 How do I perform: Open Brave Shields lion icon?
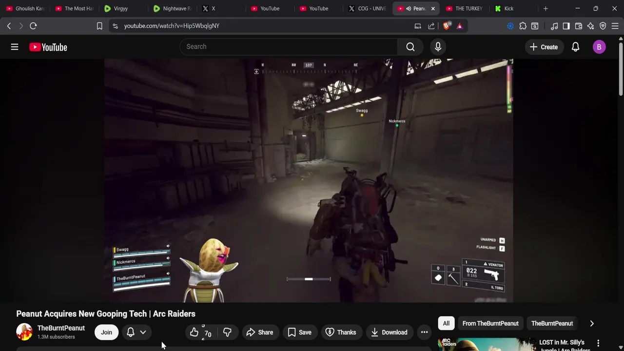447,26
